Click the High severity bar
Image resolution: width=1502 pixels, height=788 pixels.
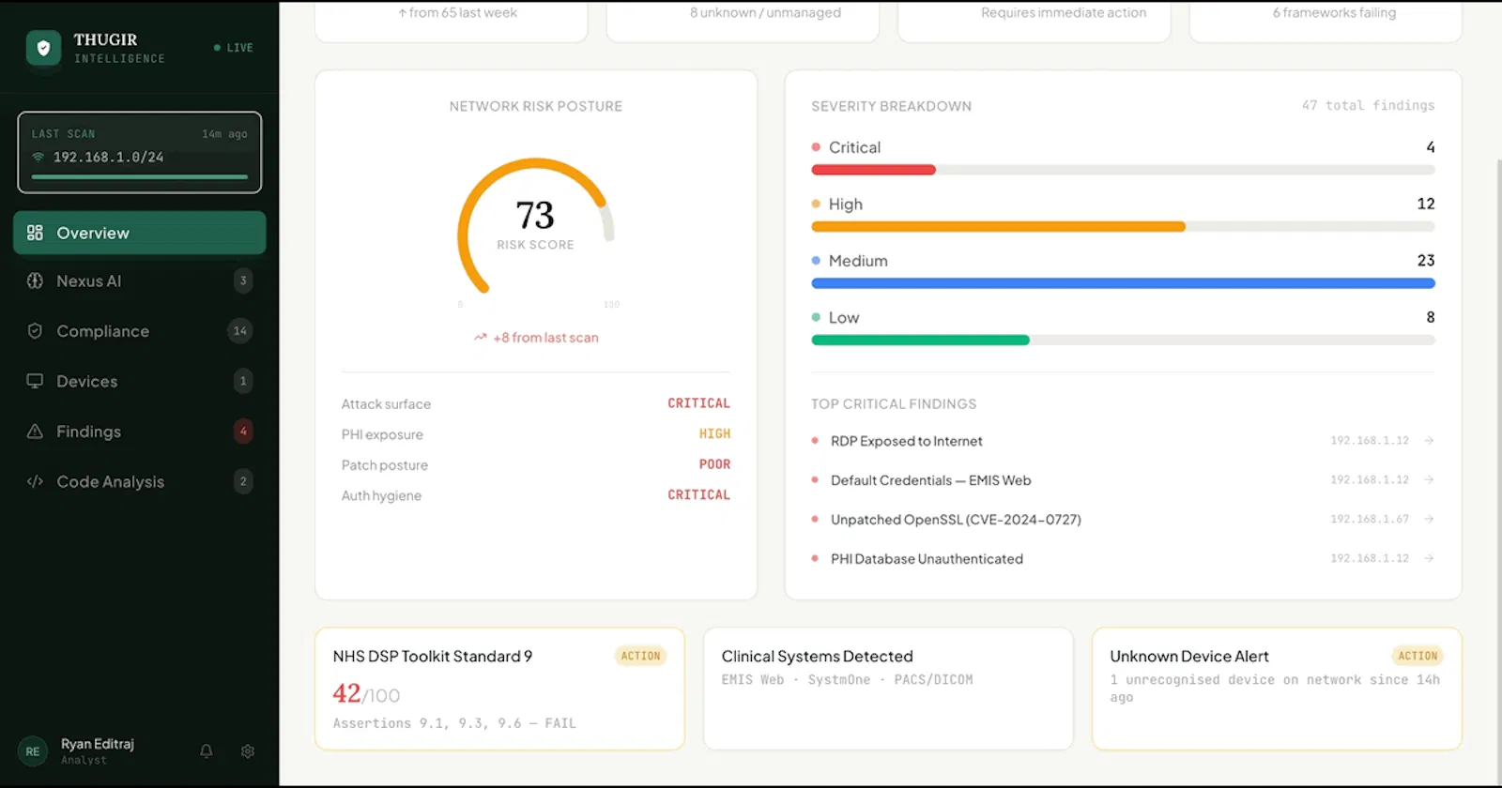[1123, 227]
